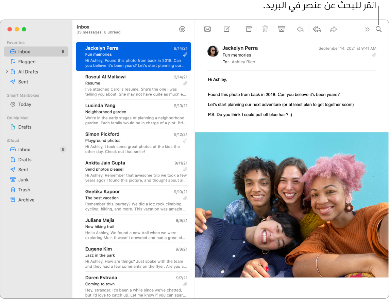
Task: Click paperclip on Daren Estrada message
Action: pyautogui.click(x=185, y=284)
